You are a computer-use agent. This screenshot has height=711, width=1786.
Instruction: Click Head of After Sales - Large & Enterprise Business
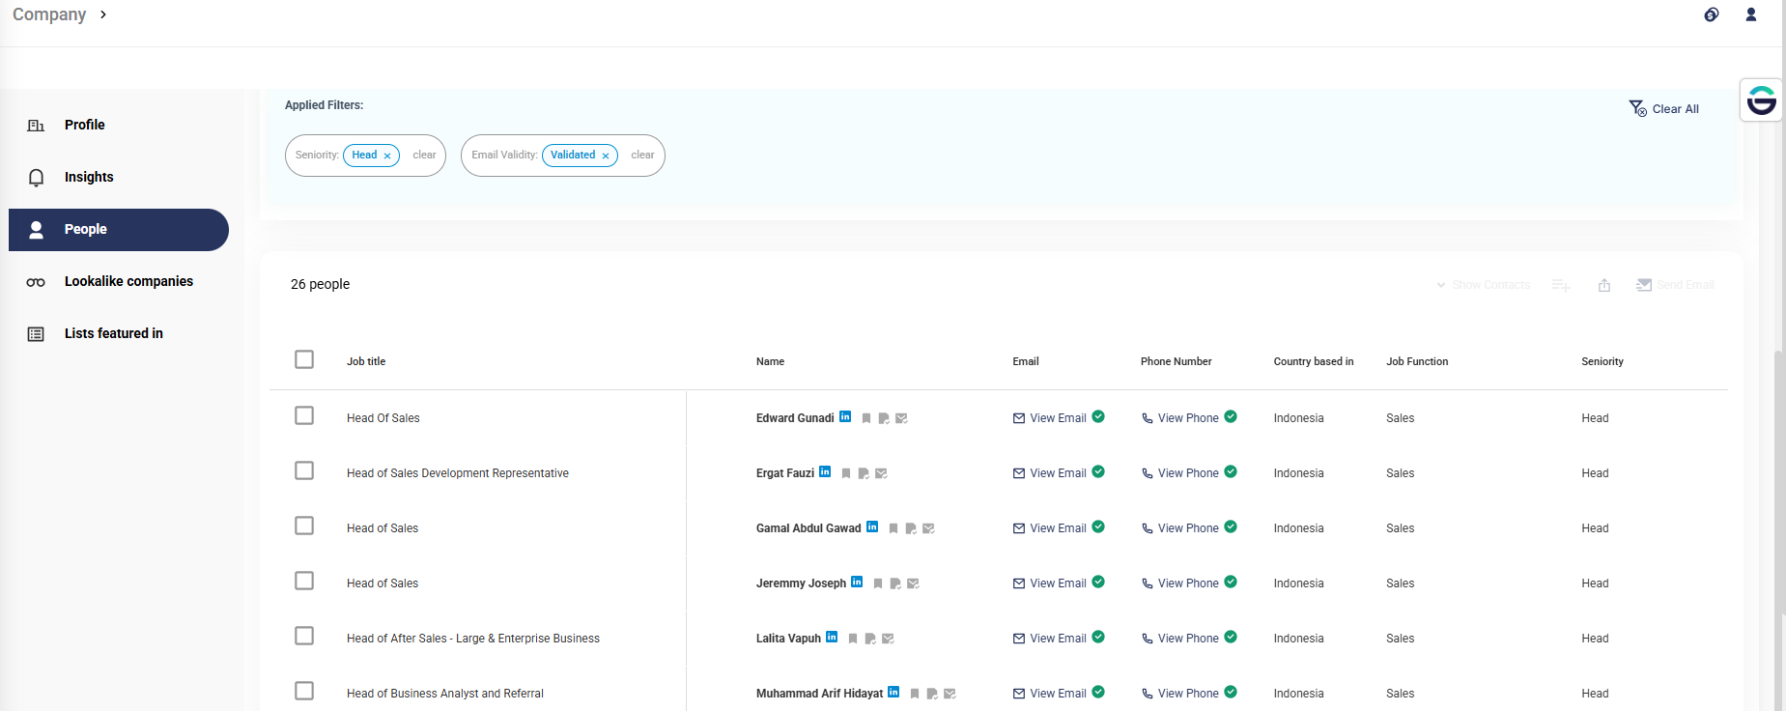point(473,639)
